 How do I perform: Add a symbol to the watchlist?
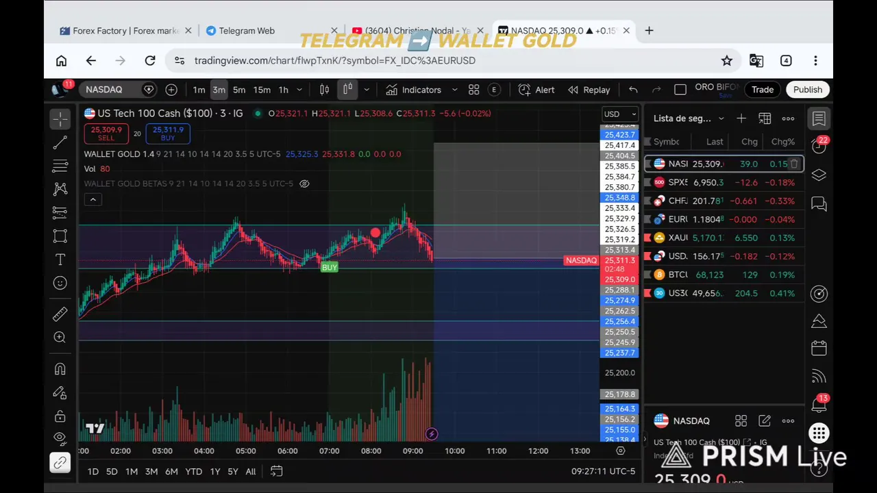point(741,118)
